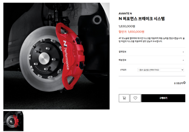Image resolution: width=189 pixels, height=132 pixels.
Task: Click the heart wishlist icon
Action: coord(135,98)
